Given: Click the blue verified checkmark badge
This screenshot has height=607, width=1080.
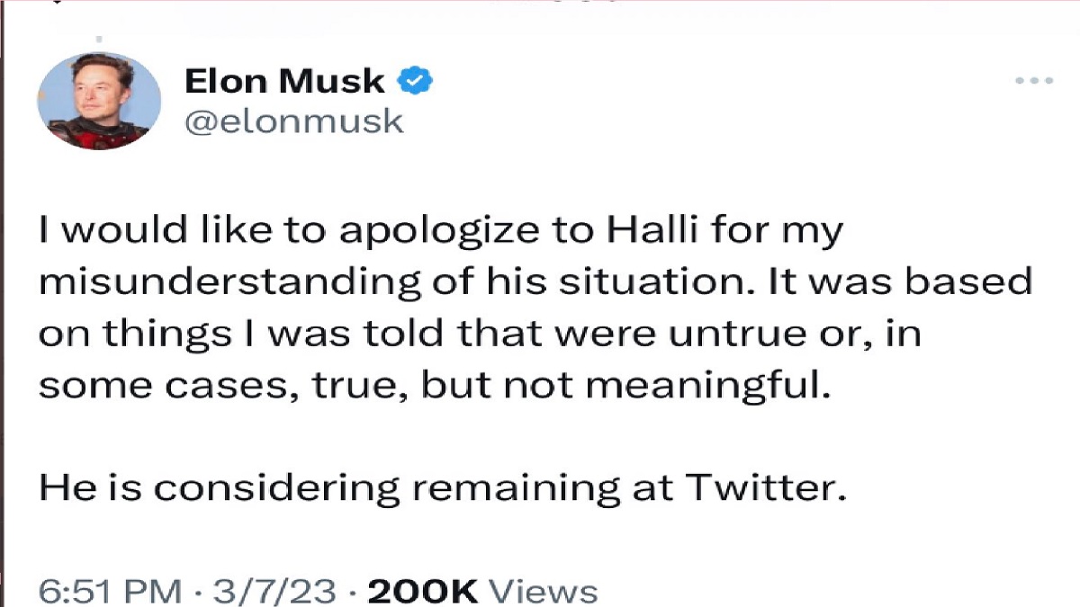Looking at the screenshot, I should 415,83.
